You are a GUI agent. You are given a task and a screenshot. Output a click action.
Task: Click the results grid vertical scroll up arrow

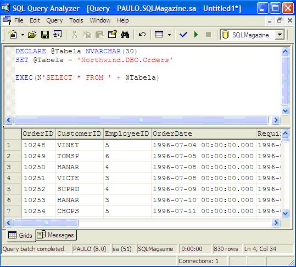tap(285, 133)
